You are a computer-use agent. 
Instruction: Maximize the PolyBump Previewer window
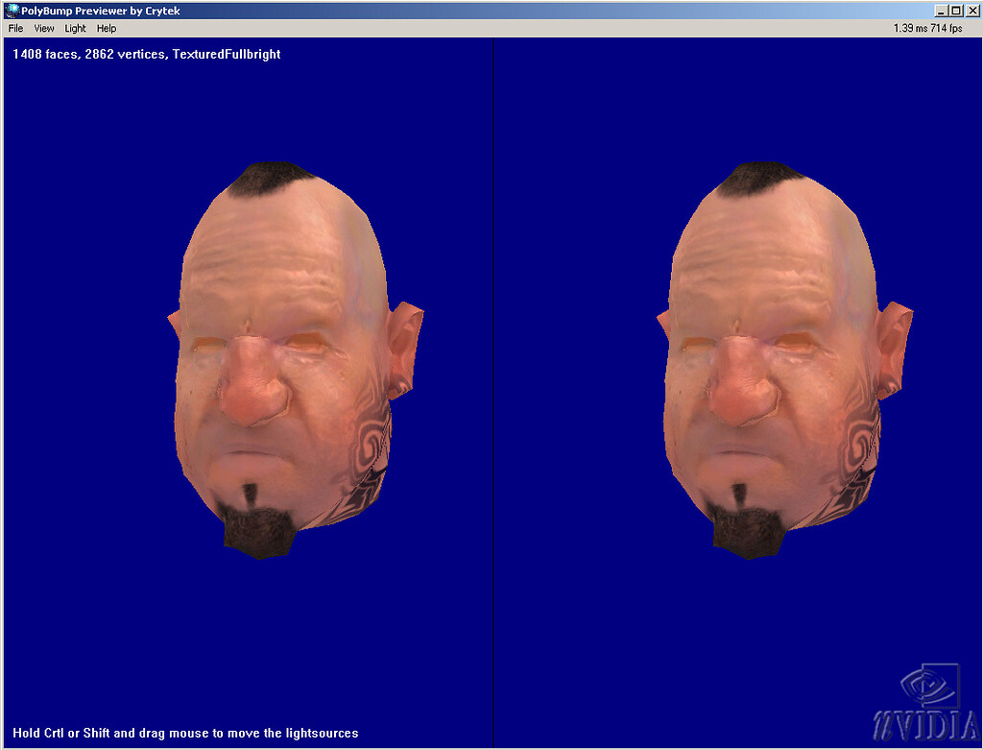955,11
